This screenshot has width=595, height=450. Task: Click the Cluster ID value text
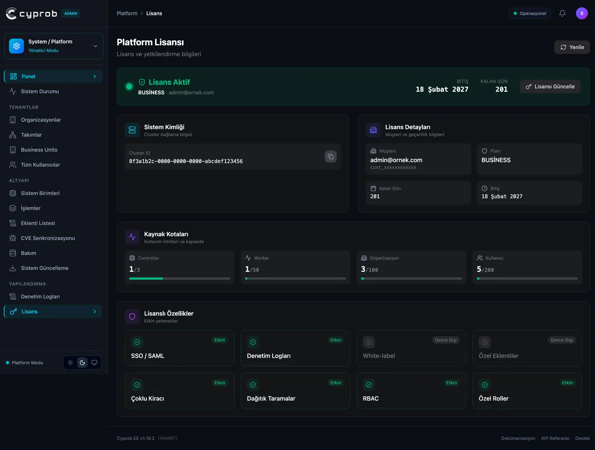pyautogui.click(x=186, y=161)
